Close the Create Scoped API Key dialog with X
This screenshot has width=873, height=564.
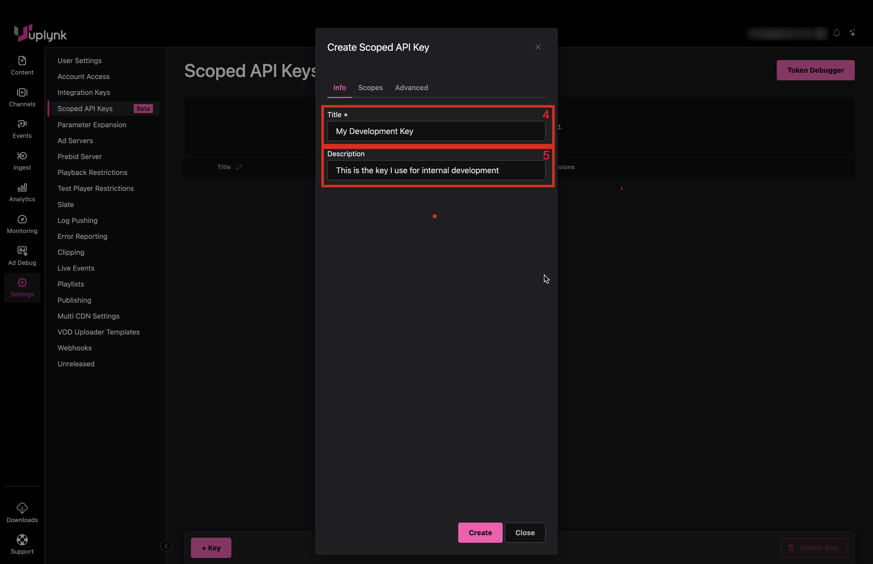(538, 47)
